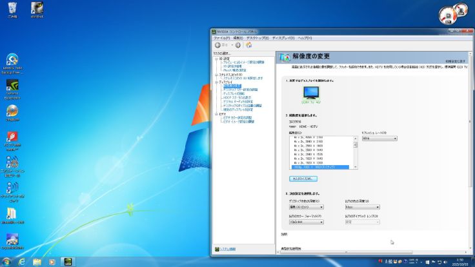Select the bottom-most desktop shortcut icon
This screenshot has height=267, width=475.
(x=12, y=241)
